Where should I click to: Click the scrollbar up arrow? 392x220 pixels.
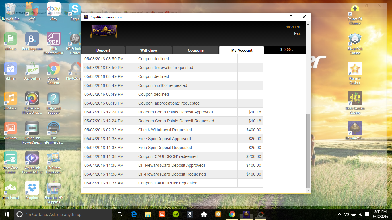(x=308, y=24)
